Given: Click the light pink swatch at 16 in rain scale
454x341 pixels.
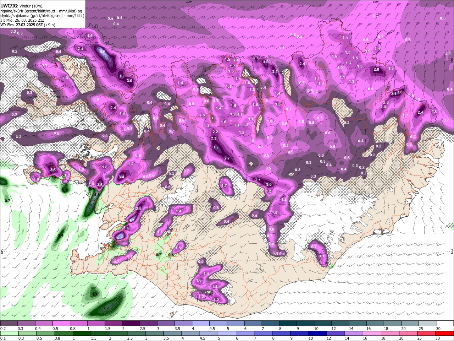Looking at the screenshot, I should click(x=372, y=334).
